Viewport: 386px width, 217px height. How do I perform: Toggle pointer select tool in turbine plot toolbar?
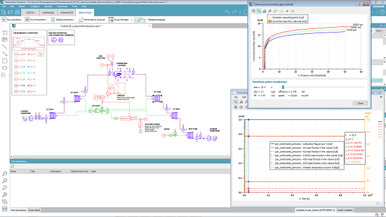pyautogui.click(x=259, y=11)
